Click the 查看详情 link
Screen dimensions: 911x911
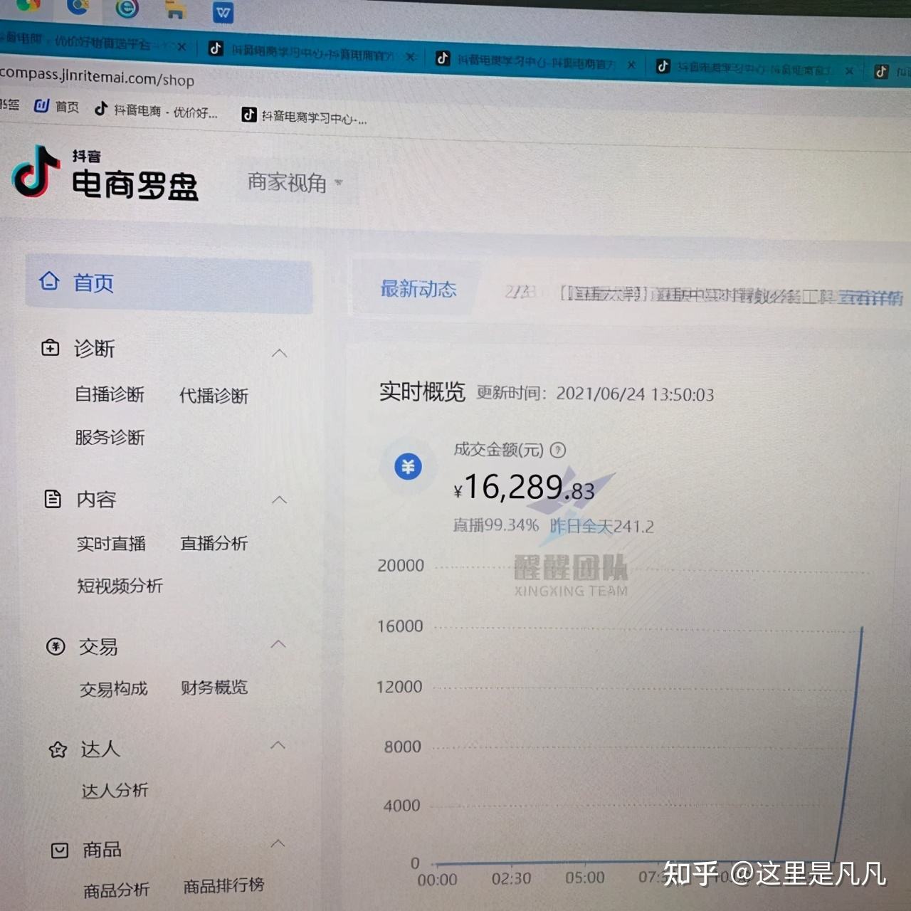coord(870,297)
